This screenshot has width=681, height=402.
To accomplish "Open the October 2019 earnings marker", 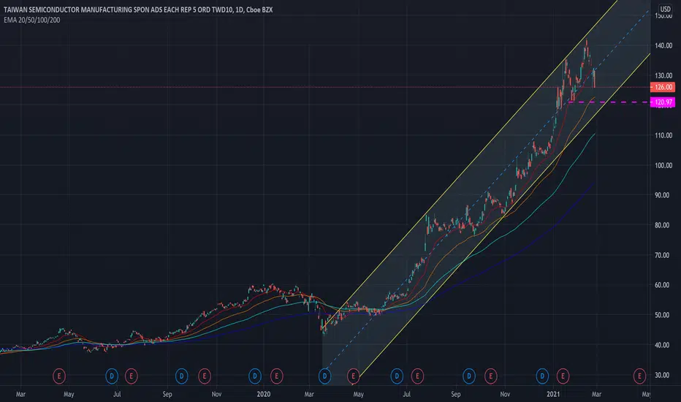I will coord(205,376).
